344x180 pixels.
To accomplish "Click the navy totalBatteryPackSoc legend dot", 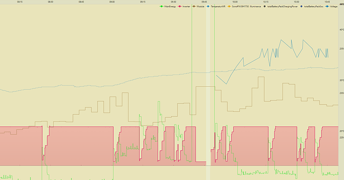I will click(302, 6).
